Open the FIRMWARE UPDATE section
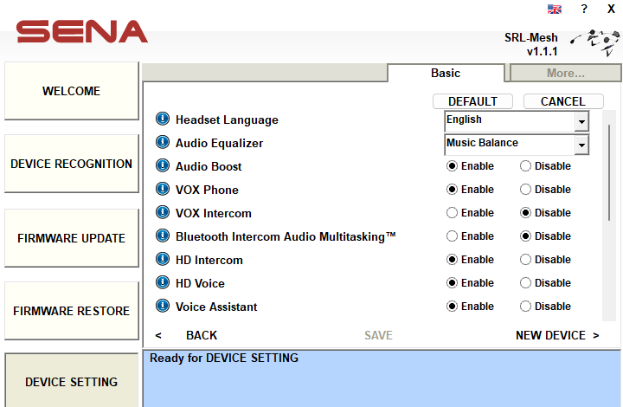The image size is (623, 407). [x=71, y=238]
